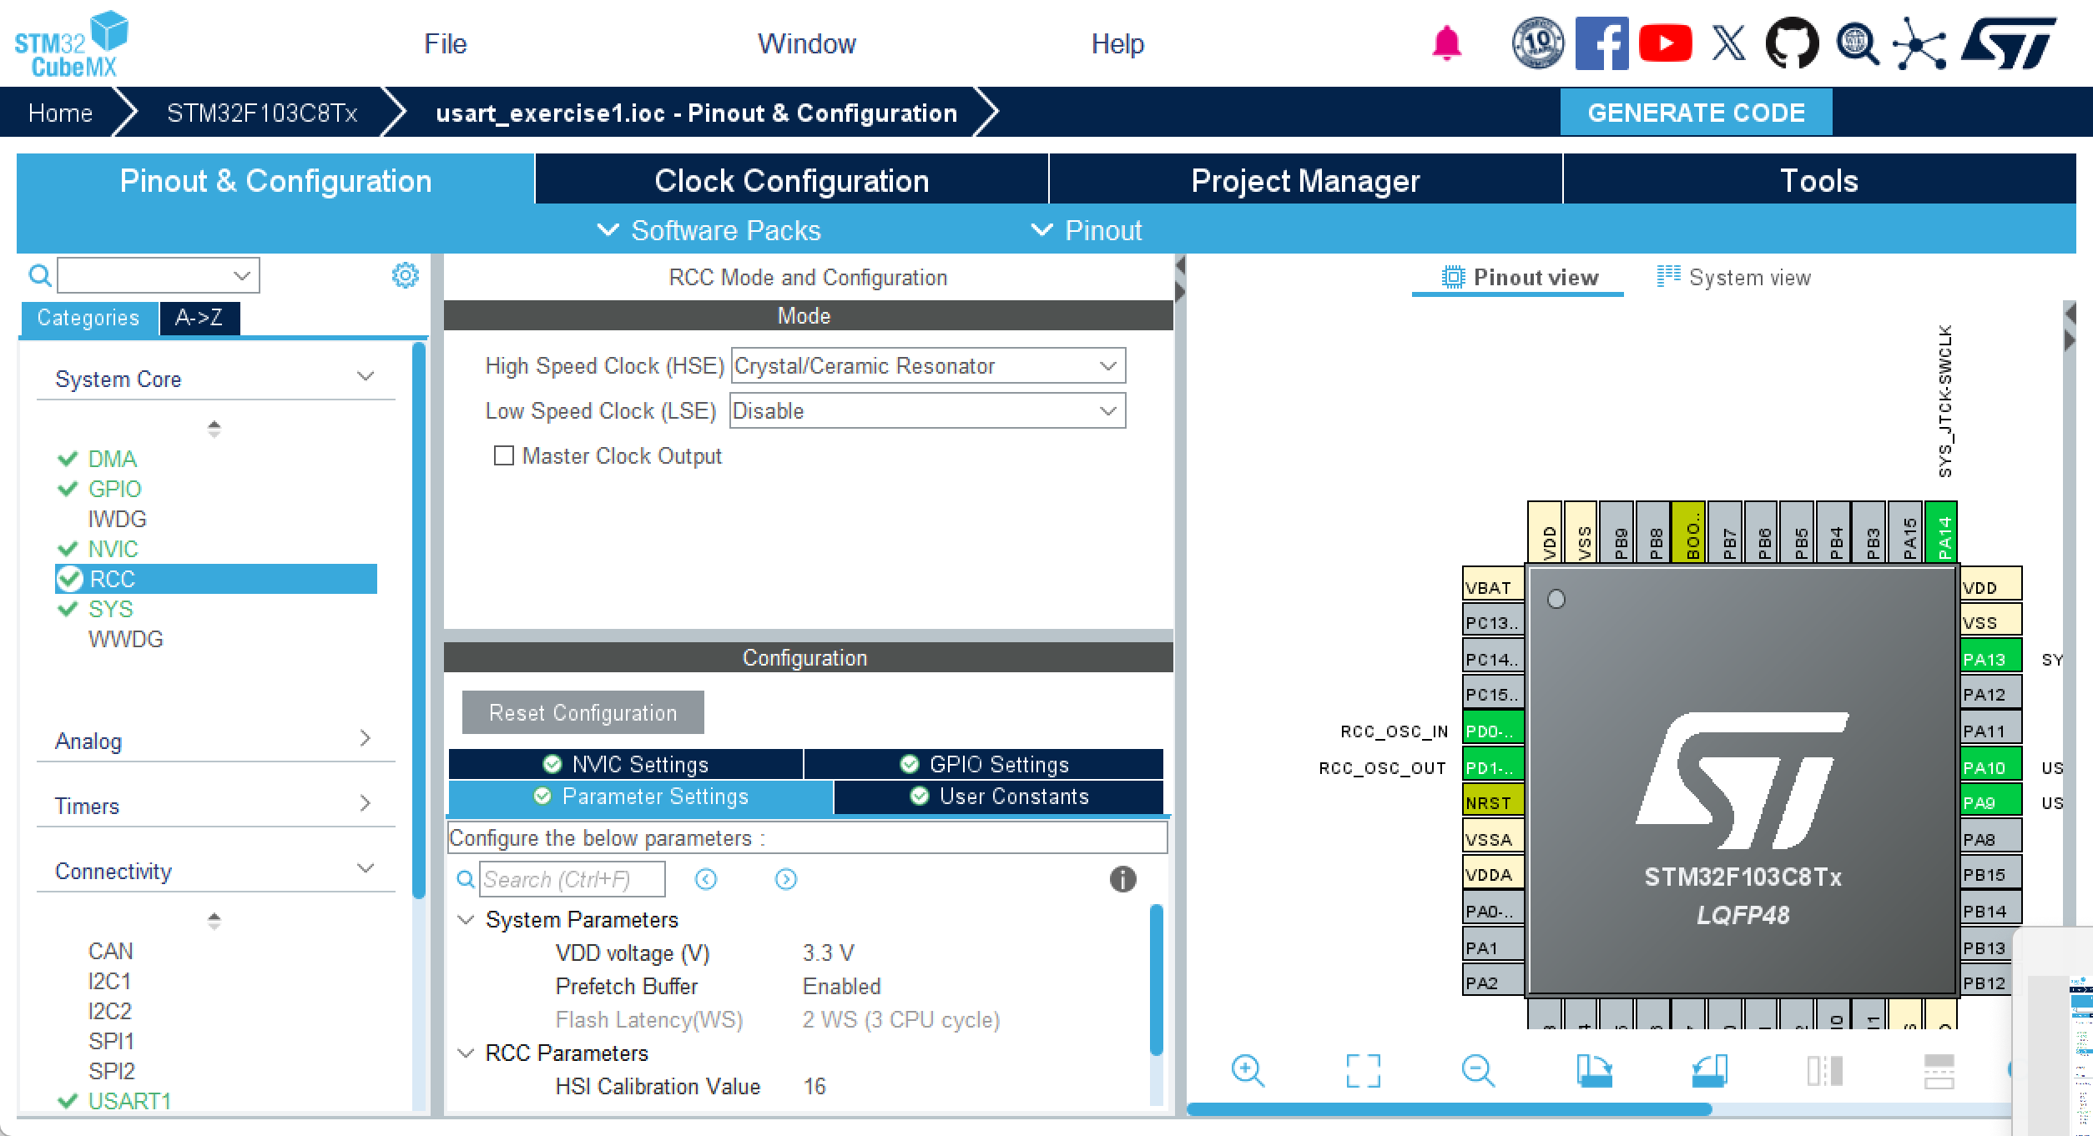This screenshot has height=1136, width=2093.
Task: Open Low Speed Clock (LSE) dropdown
Action: [x=927, y=411]
